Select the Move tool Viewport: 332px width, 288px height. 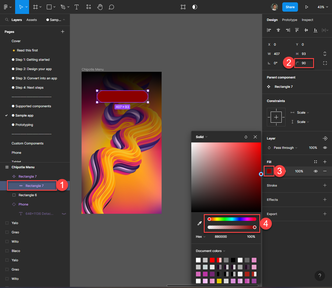[22, 7]
